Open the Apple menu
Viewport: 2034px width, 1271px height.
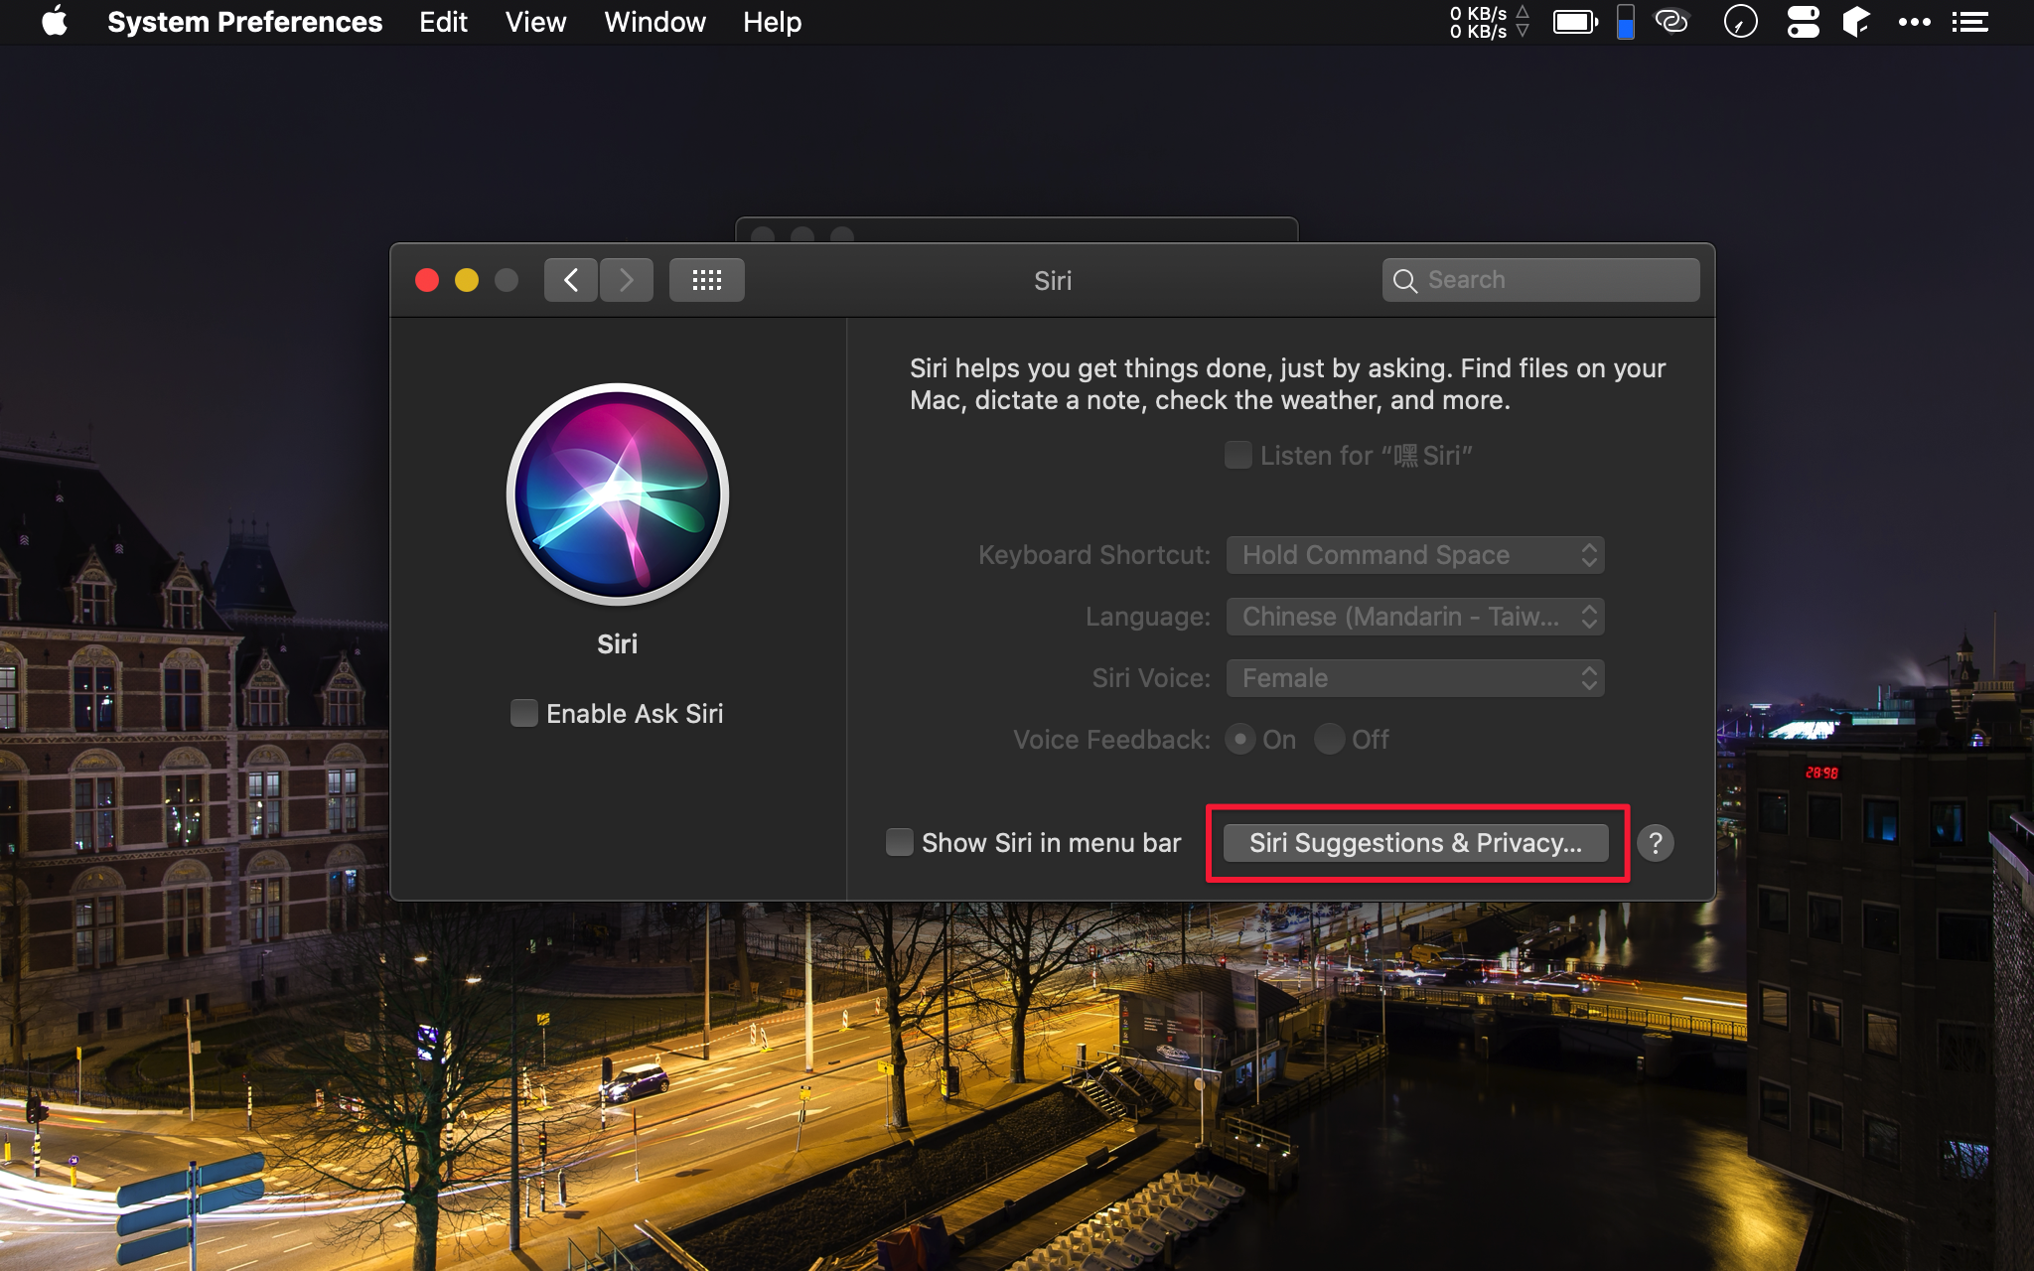55,21
